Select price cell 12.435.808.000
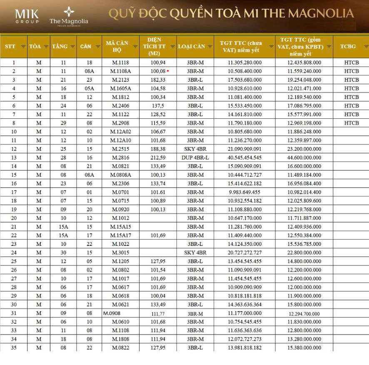This screenshot has width=369, height=365. click(x=304, y=62)
